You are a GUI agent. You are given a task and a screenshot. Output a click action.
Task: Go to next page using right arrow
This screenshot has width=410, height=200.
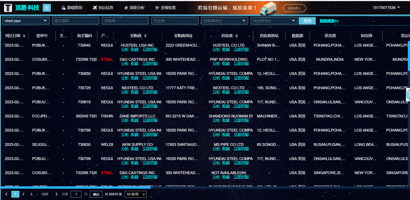point(56,194)
